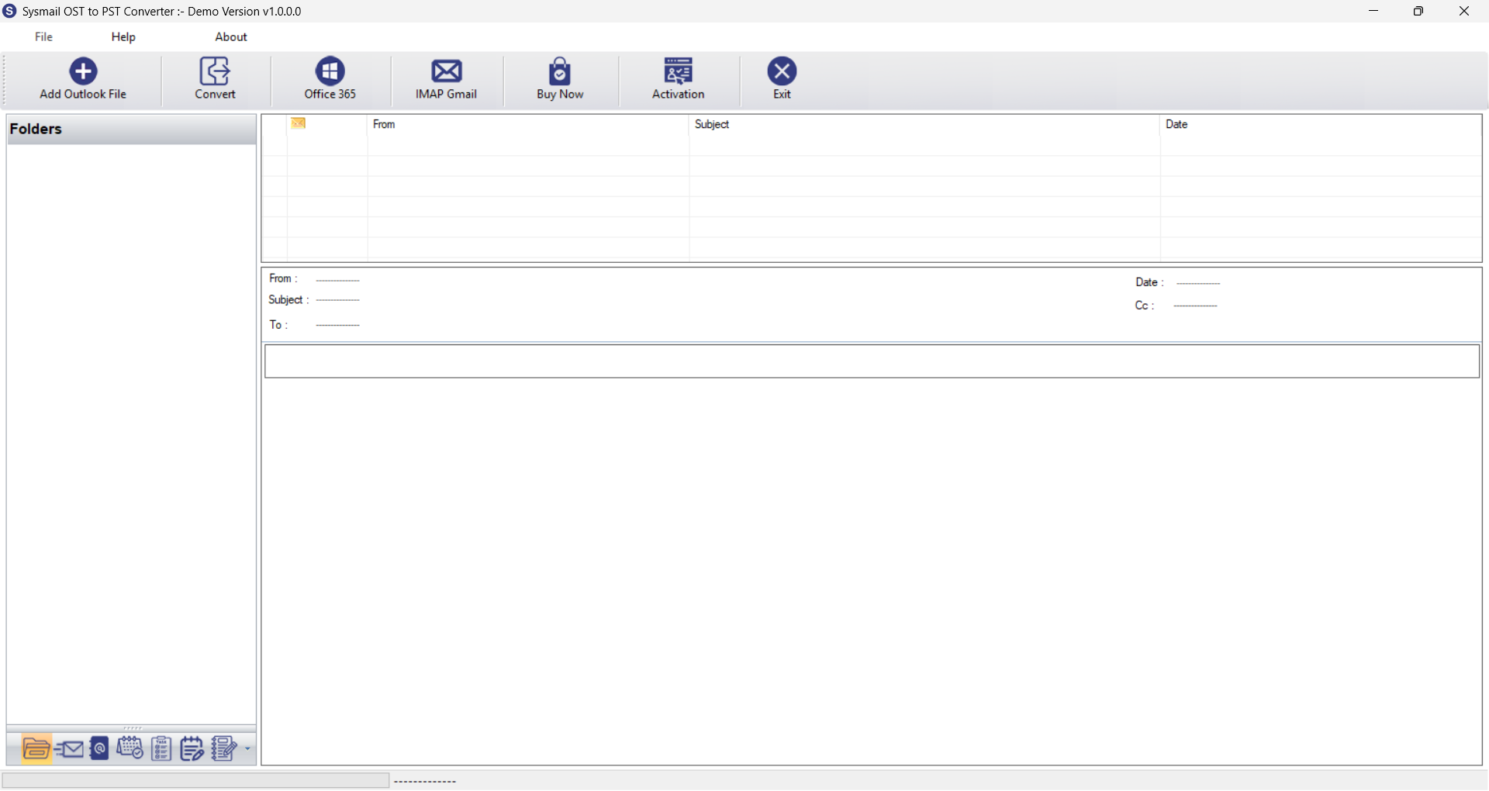Click the Add Outlook File toolbar button
This screenshot has height=791, width=1489.
click(83, 79)
